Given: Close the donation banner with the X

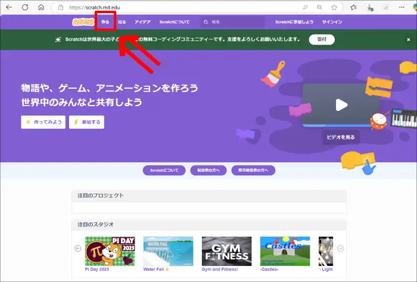Looking at the screenshot, I should tap(409, 39).
